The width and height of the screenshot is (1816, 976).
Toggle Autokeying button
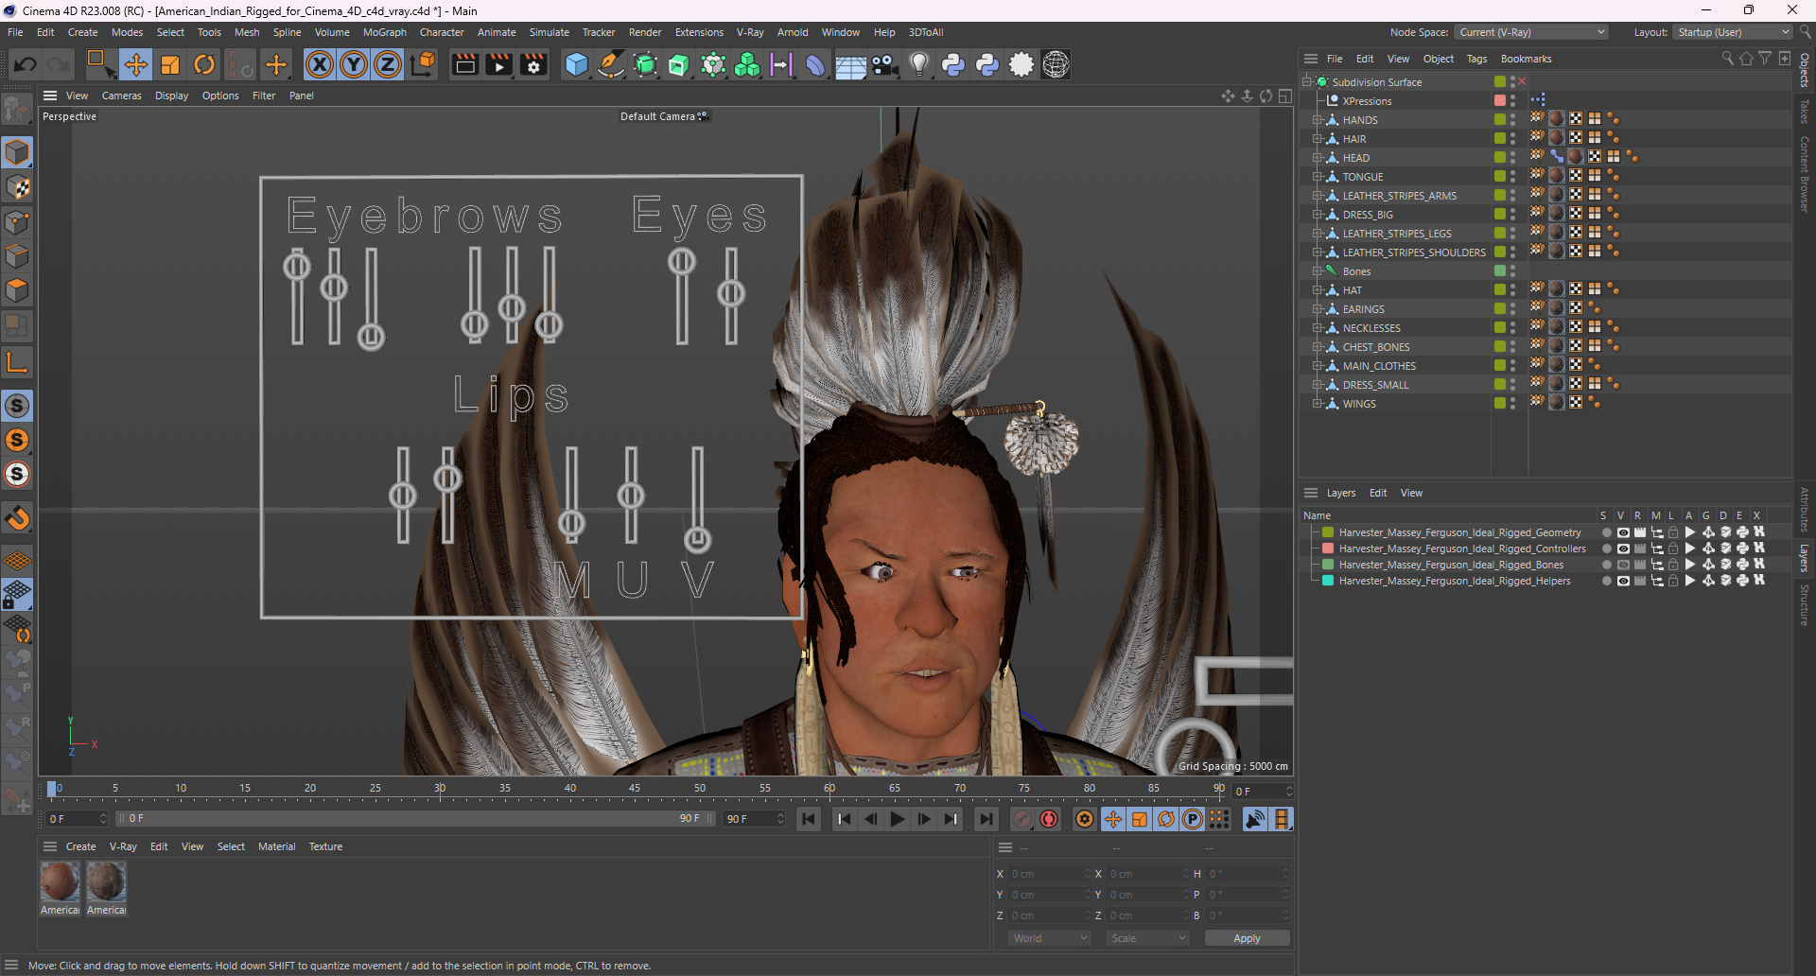pyautogui.click(x=1049, y=819)
